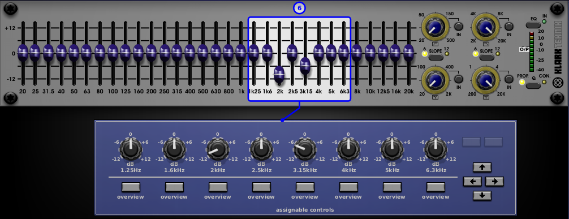Click the 3k15 band fader handle

coord(305,66)
